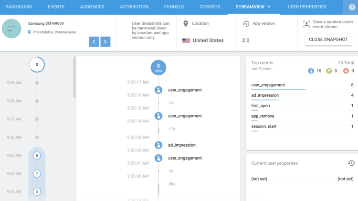Click the first user_engagement event icon at 9:35:16
The height and width of the screenshot is (201, 358).
[158, 90]
